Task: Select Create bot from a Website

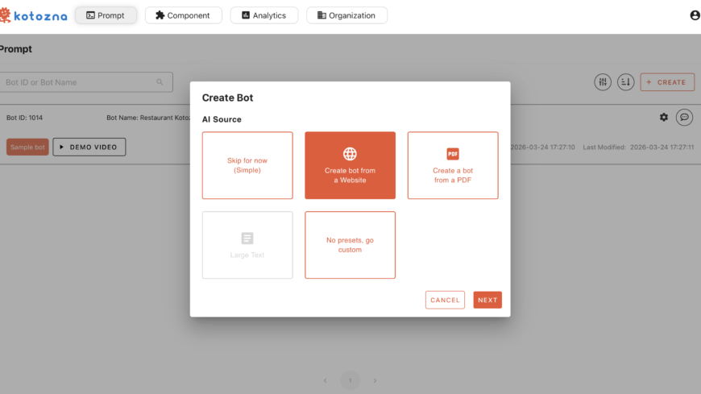Action: click(x=350, y=165)
